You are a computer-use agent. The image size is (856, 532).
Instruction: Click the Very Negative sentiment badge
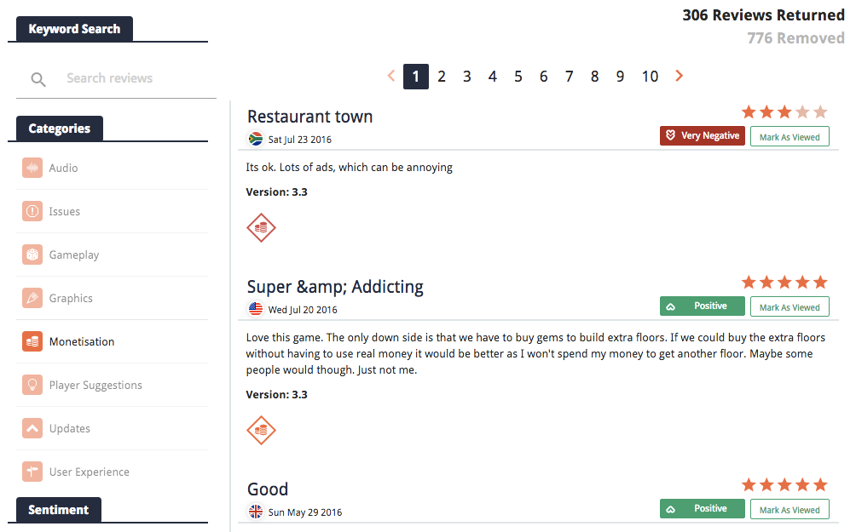[x=703, y=136]
